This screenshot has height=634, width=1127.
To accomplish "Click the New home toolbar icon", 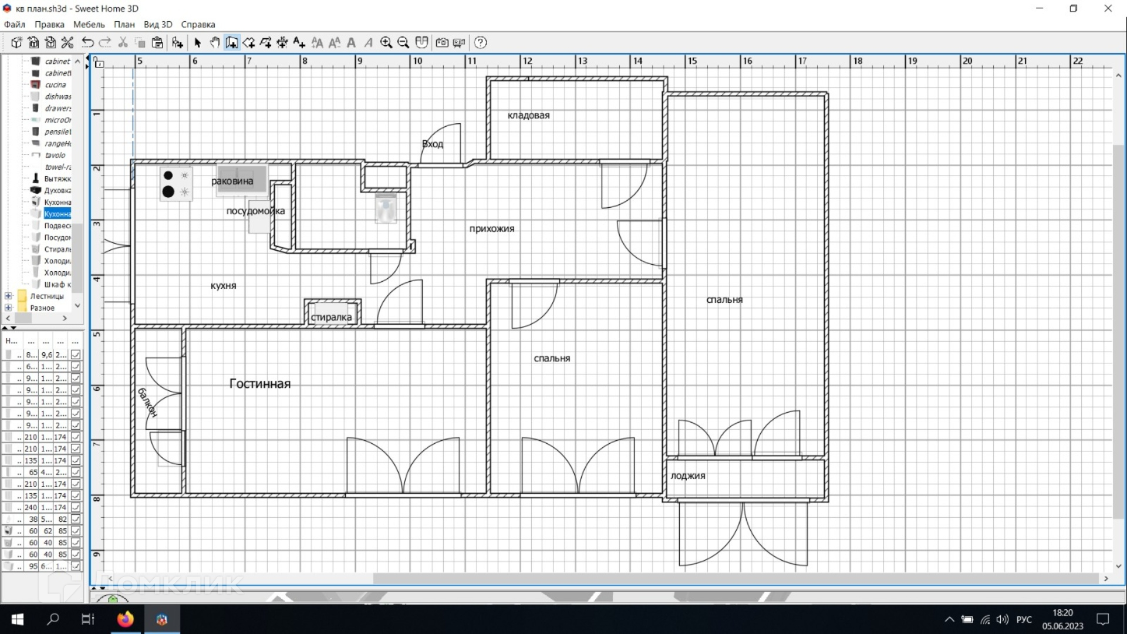I will pos(16,42).
